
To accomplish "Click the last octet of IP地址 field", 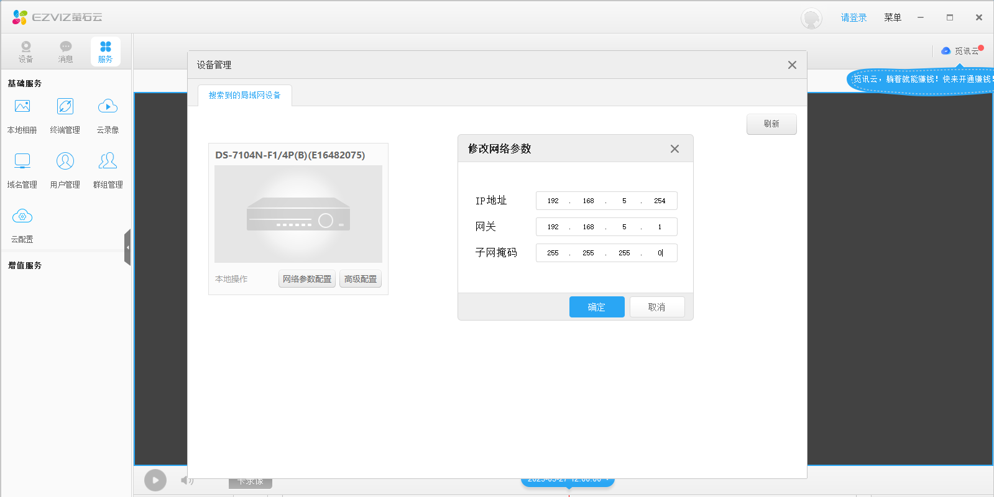I will click(659, 201).
